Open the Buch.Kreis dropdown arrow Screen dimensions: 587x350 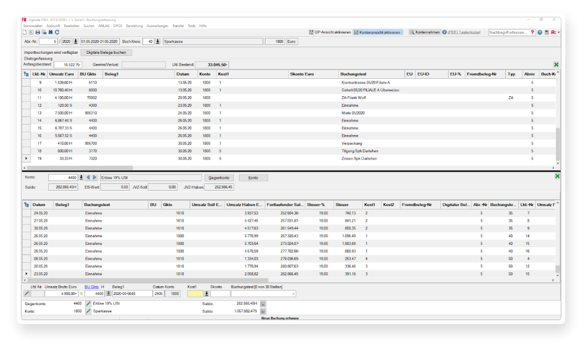(x=158, y=42)
